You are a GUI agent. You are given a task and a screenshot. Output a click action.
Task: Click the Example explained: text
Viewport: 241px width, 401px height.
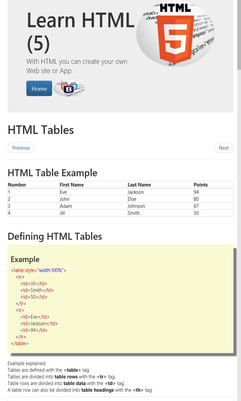click(x=27, y=363)
